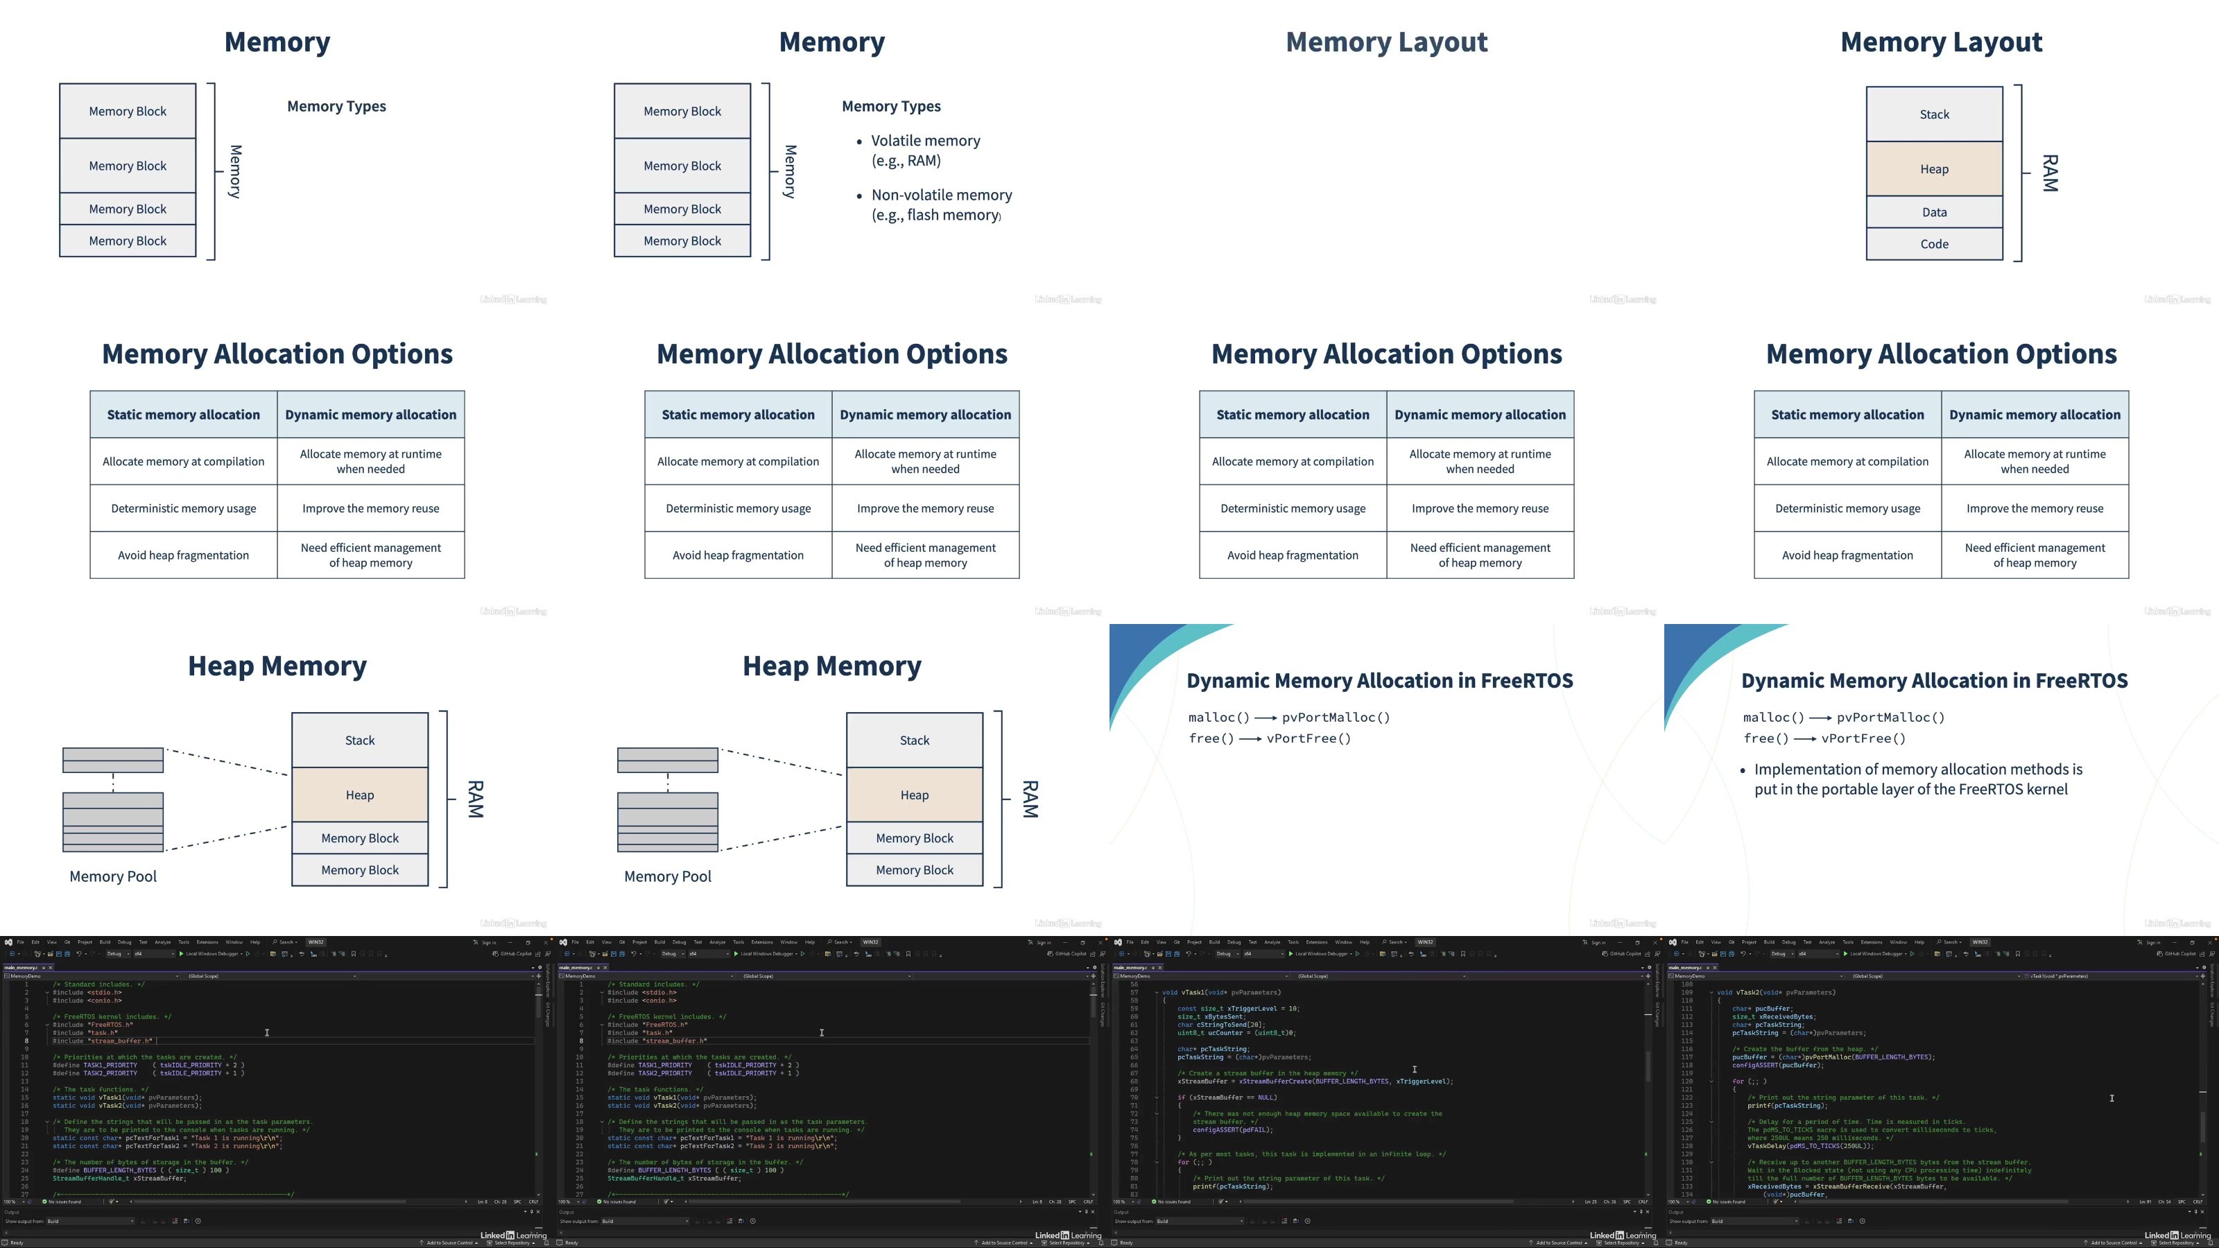This screenshot has height=1248, width=2219.
Task: Click notifications bell in vTask2 window status bar
Action: point(2211,1243)
